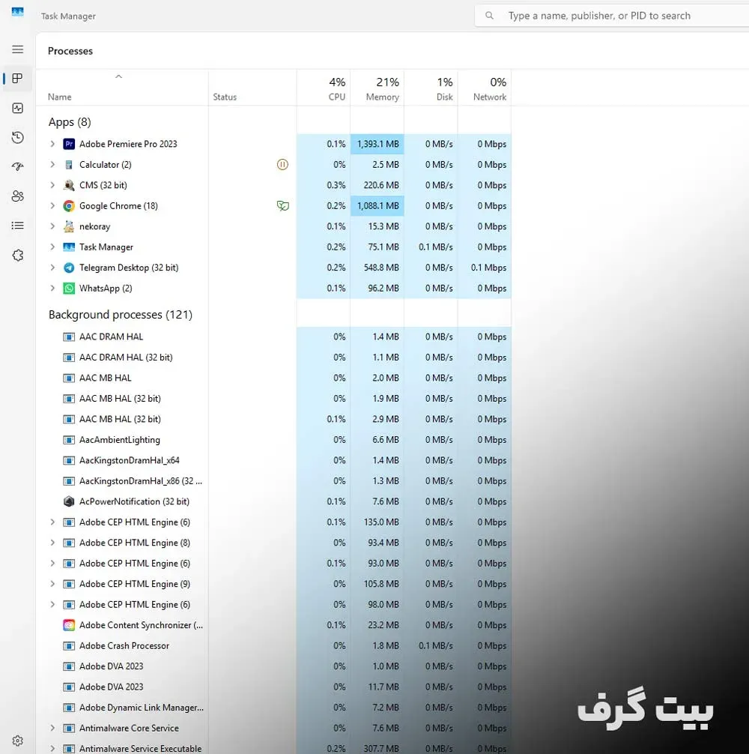Expand Adobe CEP HTML Engine (9)
Viewport: 749px width, 754px height.
(52, 584)
